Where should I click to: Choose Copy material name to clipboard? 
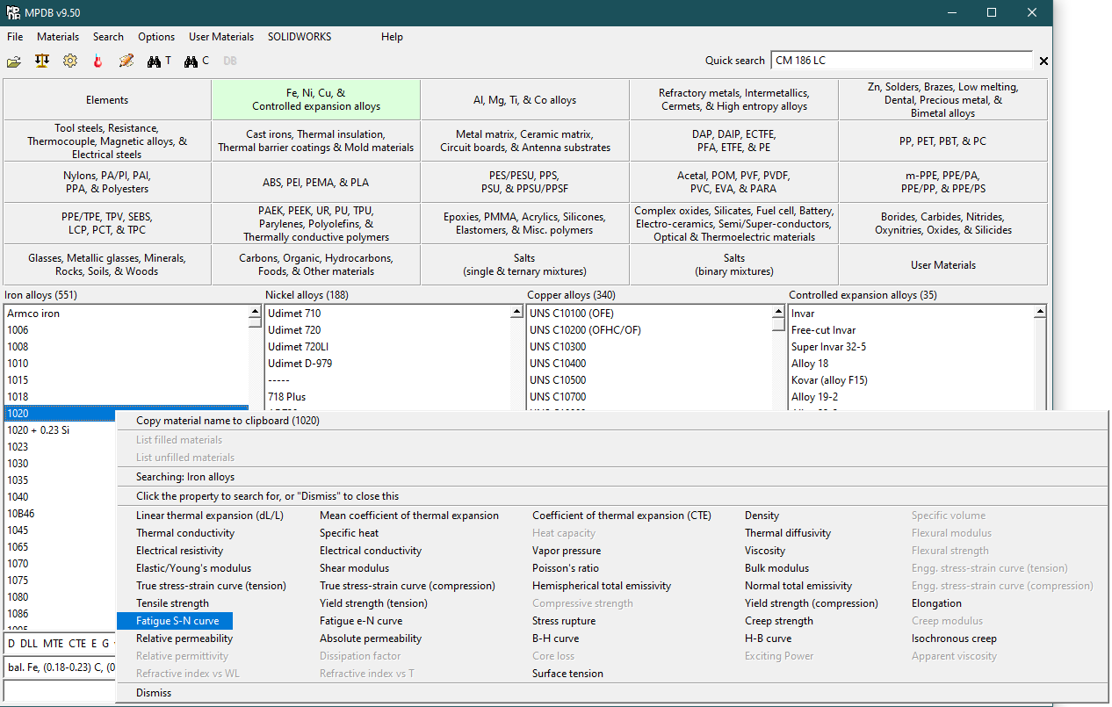227,421
